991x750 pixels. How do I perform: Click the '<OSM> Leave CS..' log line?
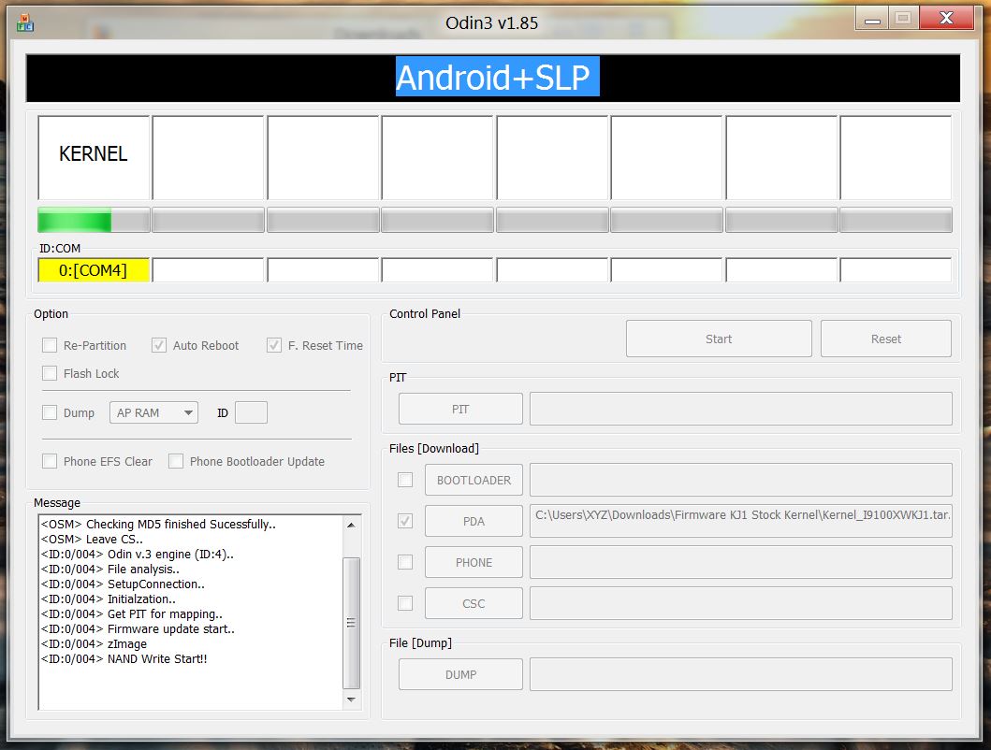(x=93, y=540)
